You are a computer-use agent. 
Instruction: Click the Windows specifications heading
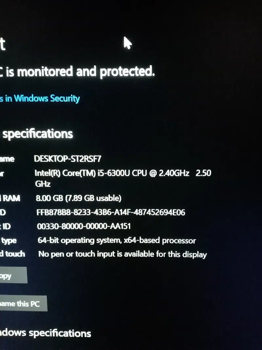pyautogui.click(x=46, y=333)
